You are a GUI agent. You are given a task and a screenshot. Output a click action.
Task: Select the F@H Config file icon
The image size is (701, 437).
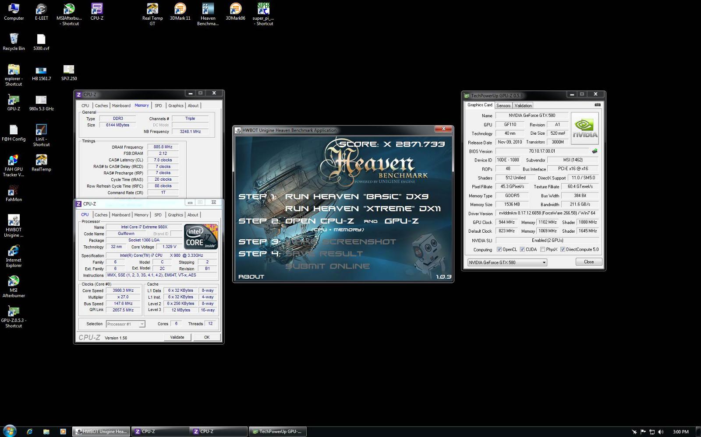[x=14, y=133]
